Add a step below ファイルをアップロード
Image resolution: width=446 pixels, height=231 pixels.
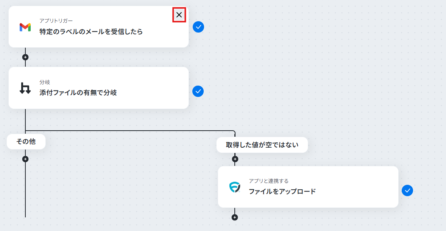235,217
